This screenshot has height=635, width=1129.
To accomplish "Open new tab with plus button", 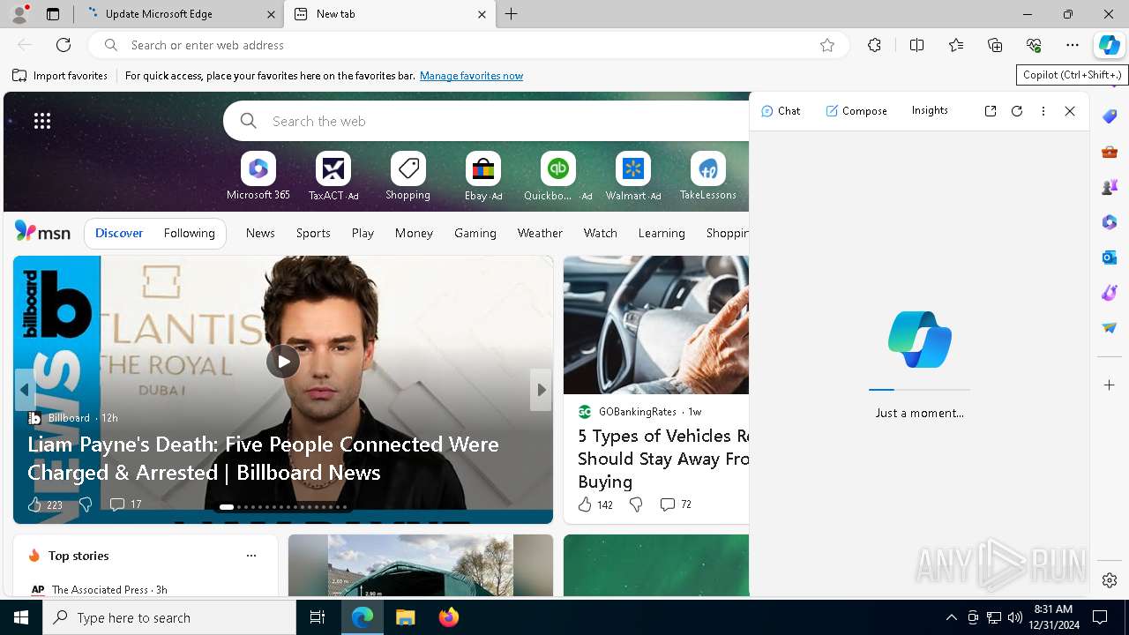I will tap(512, 14).
